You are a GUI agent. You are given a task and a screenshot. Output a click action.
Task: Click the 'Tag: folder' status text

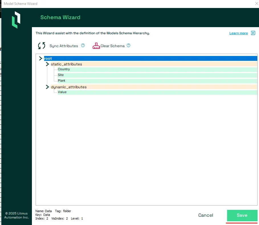tap(63, 211)
